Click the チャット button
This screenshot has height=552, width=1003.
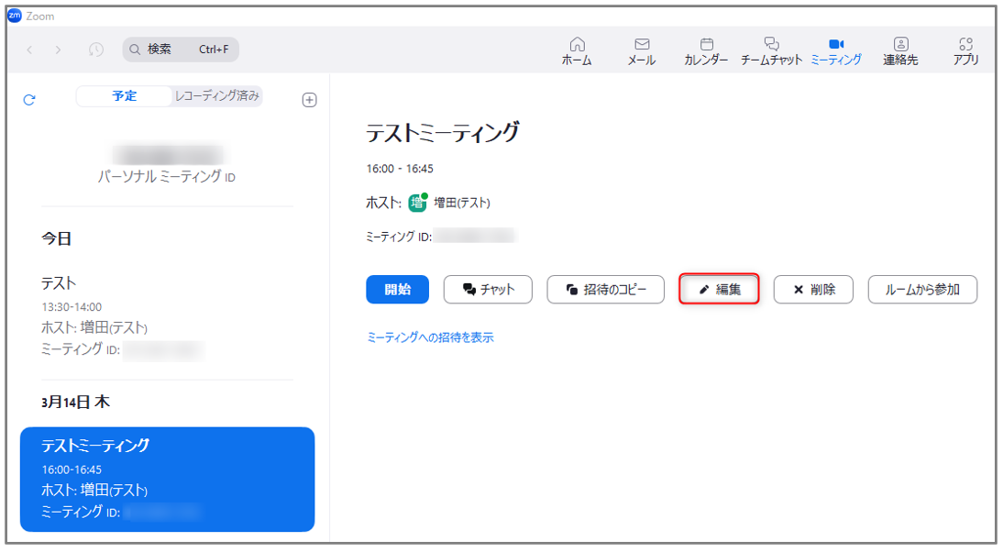coord(488,289)
